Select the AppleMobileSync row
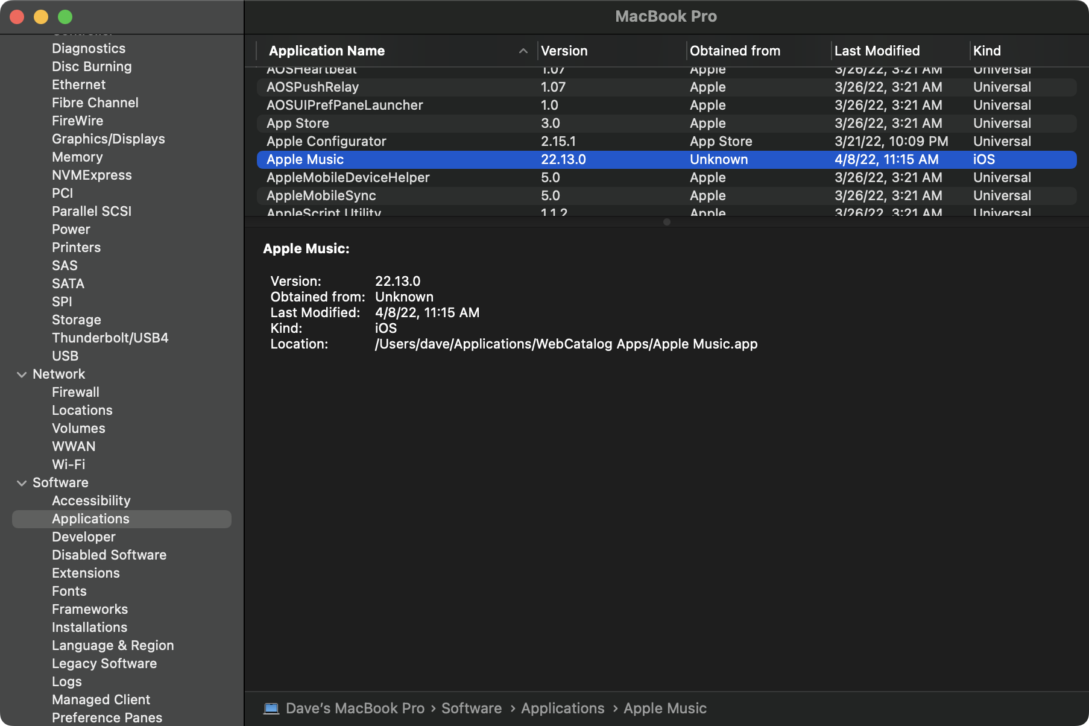Image resolution: width=1089 pixels, height=726 pixels. [666, 196]
